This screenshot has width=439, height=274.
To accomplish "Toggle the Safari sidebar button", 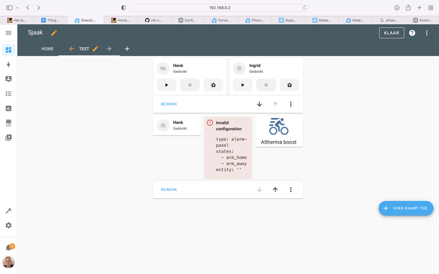I will click(9, 8).
